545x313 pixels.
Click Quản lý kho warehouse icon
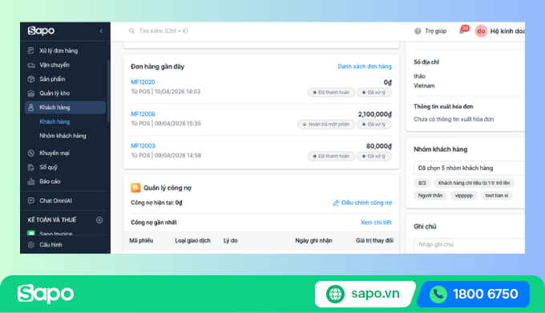click(x=31, y=93)
